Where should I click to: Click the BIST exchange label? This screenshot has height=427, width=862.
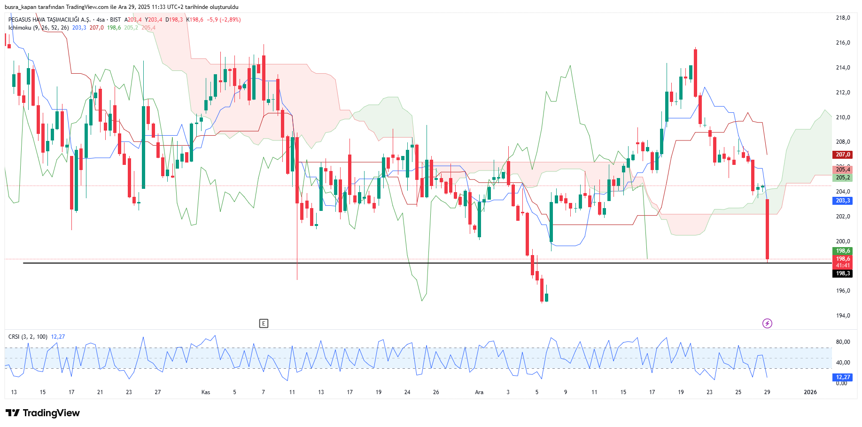116,20
